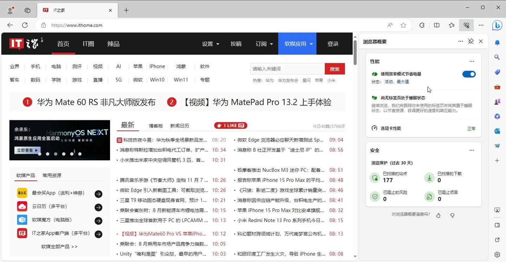506x262 pixels.
Task: Expand the 订阅 dropdown
Action: coord(264,44)
